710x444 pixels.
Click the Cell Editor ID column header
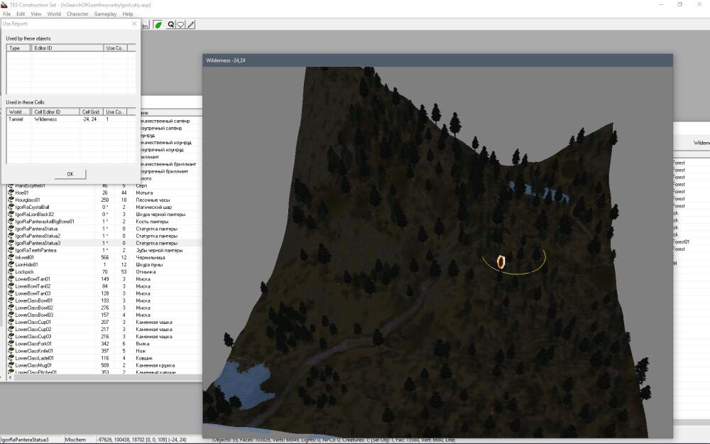pyautogui.click(x=55, y=112)
